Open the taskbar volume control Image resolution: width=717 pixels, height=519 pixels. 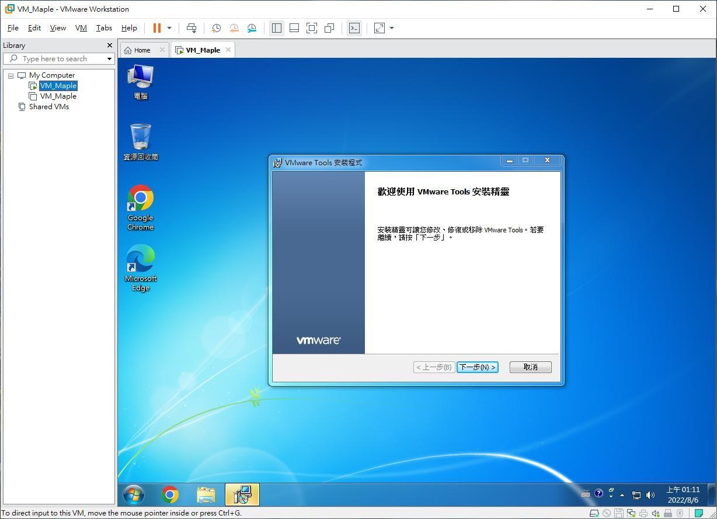(x=650, y=494)
